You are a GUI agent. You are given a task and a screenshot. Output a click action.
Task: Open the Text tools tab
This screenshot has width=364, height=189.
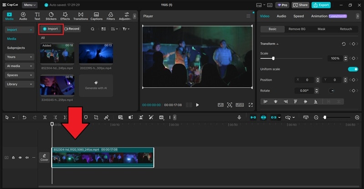click(x=37, y=16)
